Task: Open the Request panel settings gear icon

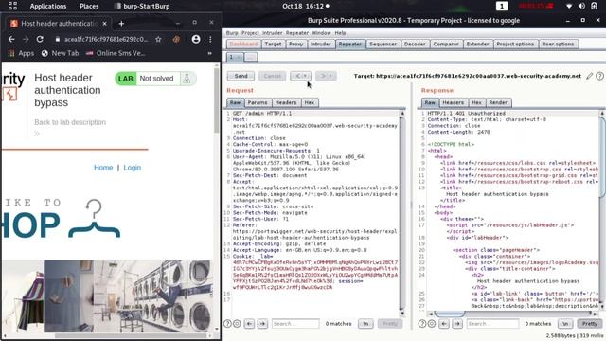Action: (237, 324)
